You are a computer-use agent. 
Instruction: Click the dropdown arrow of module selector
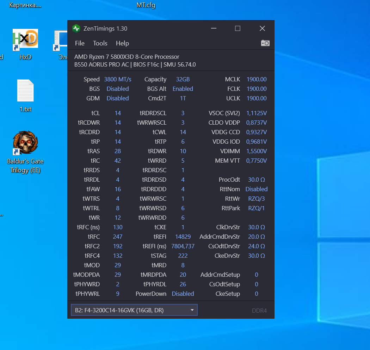click(x=192, y=310)
